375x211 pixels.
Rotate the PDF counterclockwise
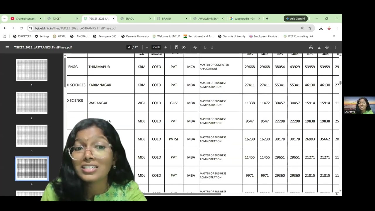tap(184, 47)
